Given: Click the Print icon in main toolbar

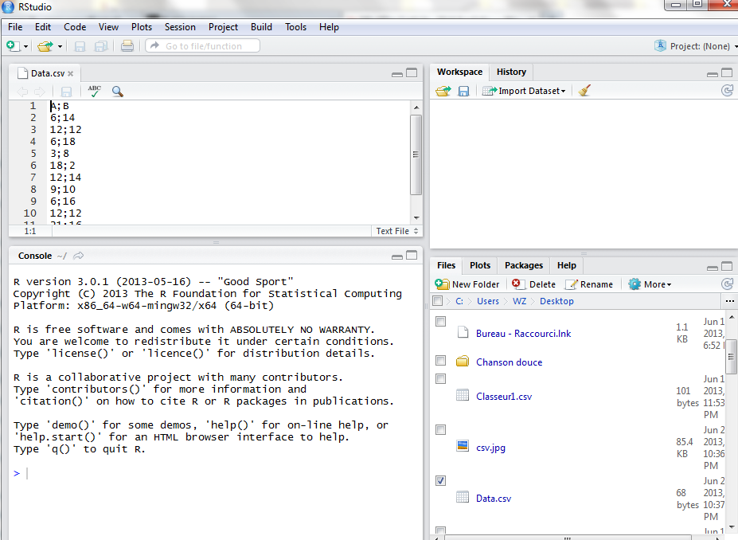Looking at the screenshot, I should 127,46.
